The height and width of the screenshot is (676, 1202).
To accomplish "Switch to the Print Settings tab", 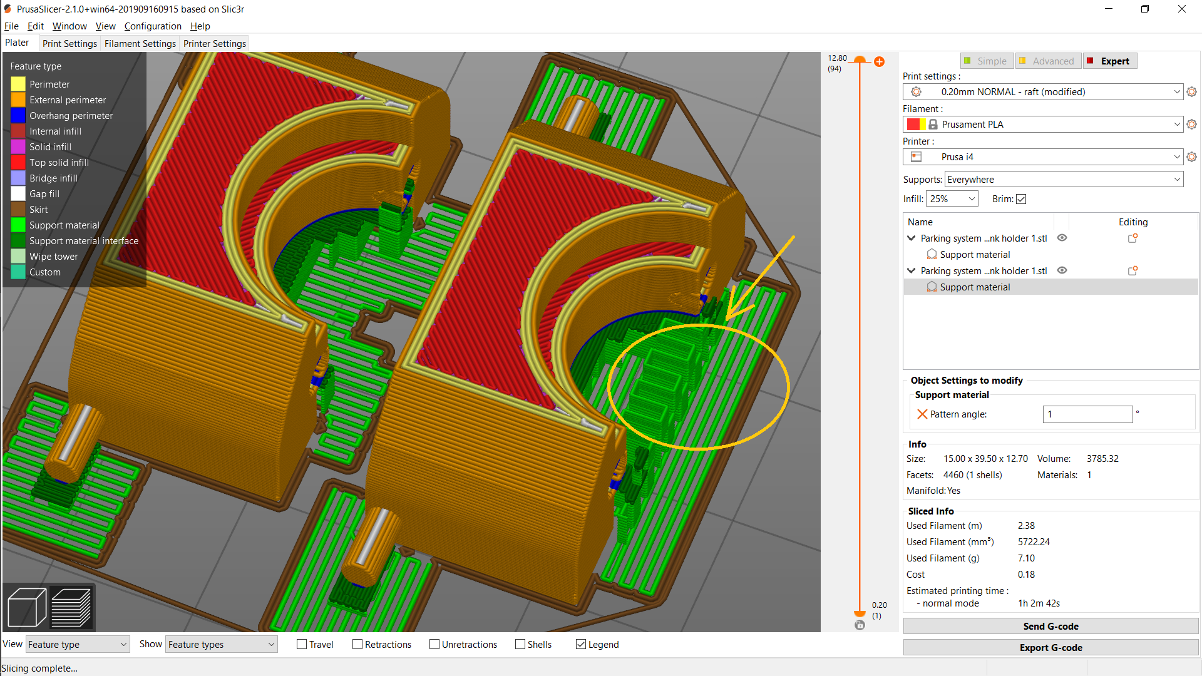I will point(69,43).
